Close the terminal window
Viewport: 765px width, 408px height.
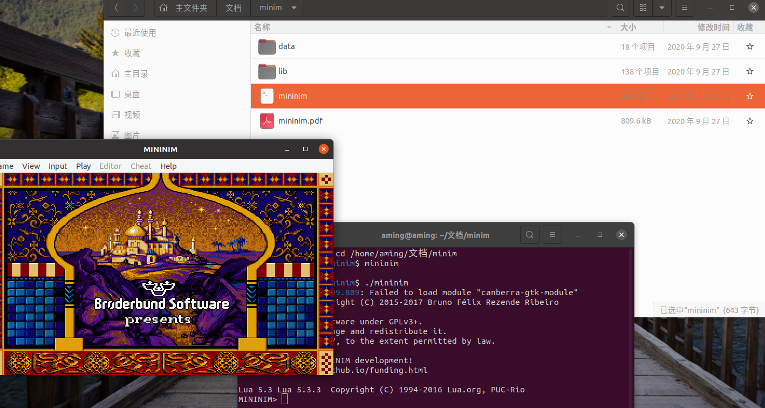621,235
